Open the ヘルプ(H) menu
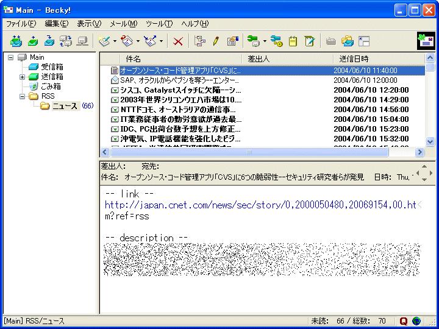This screenshot has width=439, height=329. click(x=195, y=24)
